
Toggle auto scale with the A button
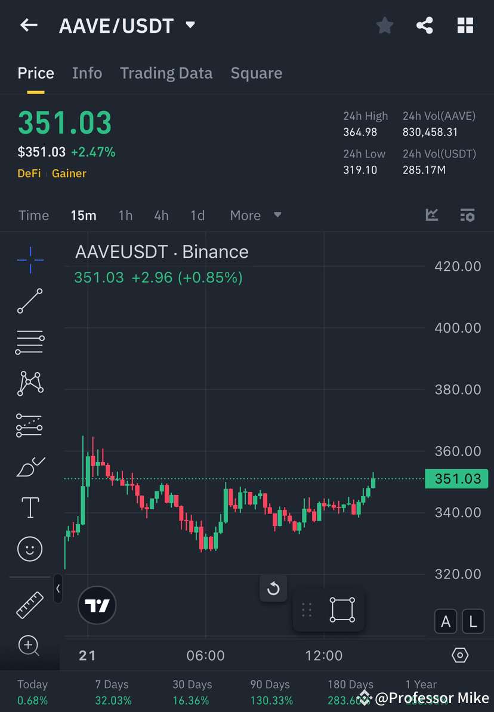[446, 621]
